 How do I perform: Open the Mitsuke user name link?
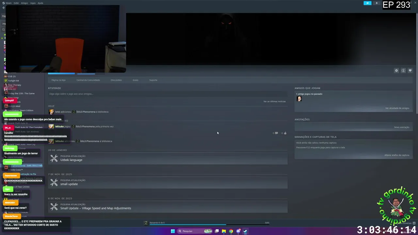click(59, 126)
